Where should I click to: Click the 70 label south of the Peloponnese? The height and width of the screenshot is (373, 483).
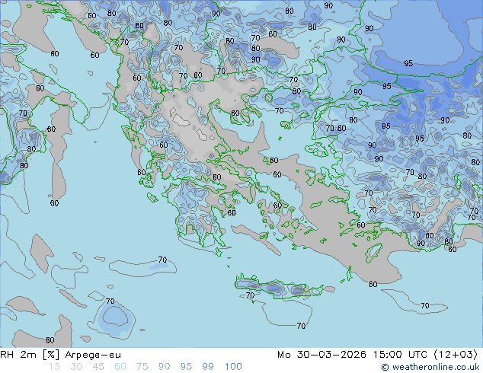click(x=162, y=260)
